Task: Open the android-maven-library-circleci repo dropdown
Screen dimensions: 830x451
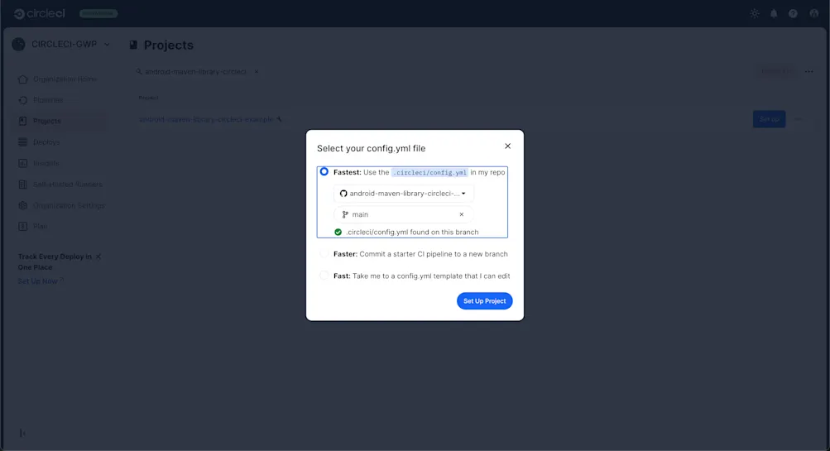Action: [x=403, y=194]
